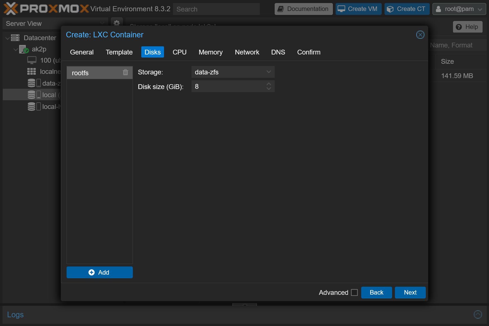
Task: Select VM 100 monitor icon in tree
Action: 32,60
